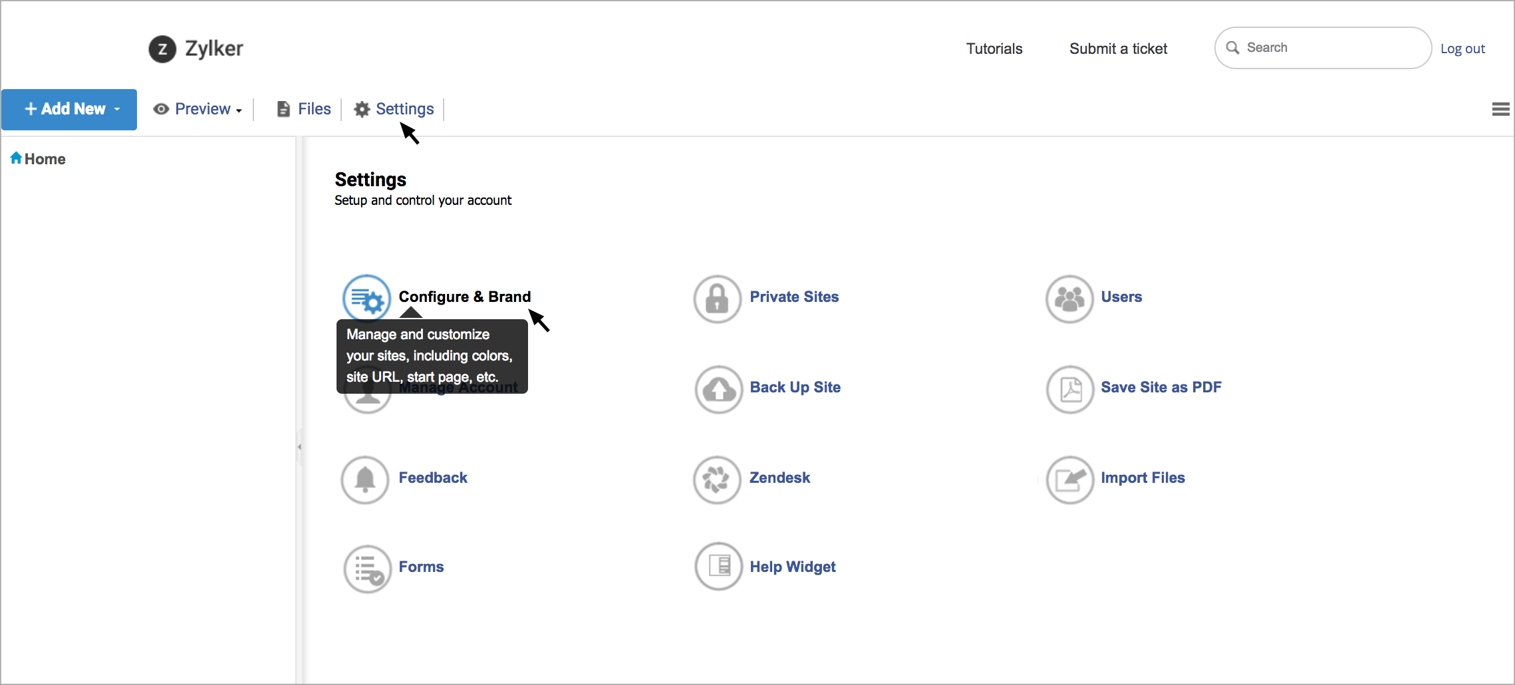The image size is (1515, 685).
Task: Click the Zendesk logo icon
Action: click(x=717, y=479)
